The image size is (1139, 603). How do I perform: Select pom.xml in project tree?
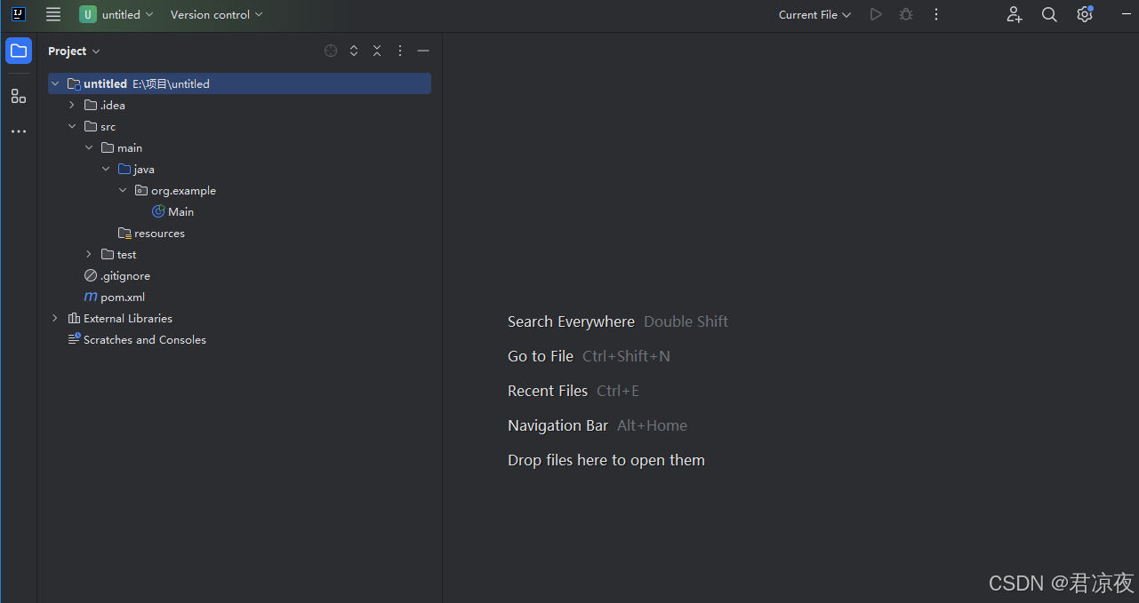pyautogui.click(x=122, y=297)
